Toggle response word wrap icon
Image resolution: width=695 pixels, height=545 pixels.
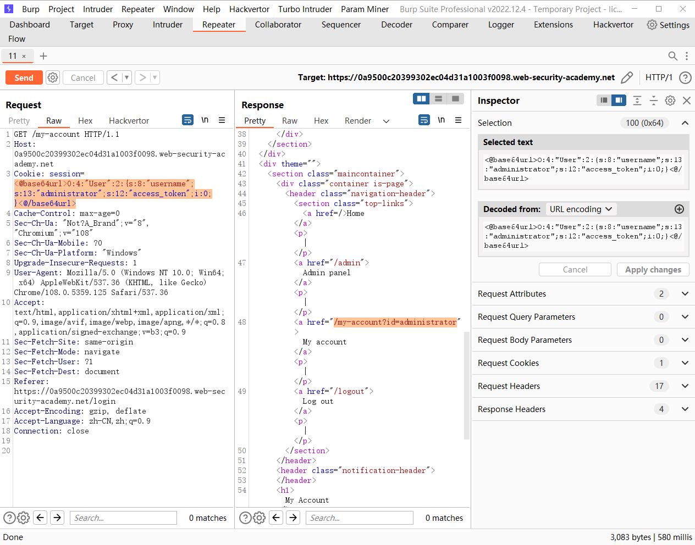coord(424,120)
